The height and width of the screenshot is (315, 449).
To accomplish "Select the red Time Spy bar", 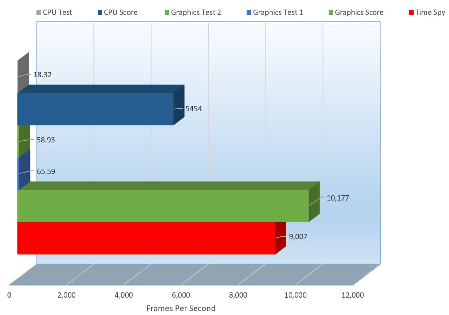I will [146, 238].
